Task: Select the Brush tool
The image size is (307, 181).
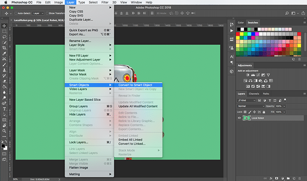Action: 4,64
